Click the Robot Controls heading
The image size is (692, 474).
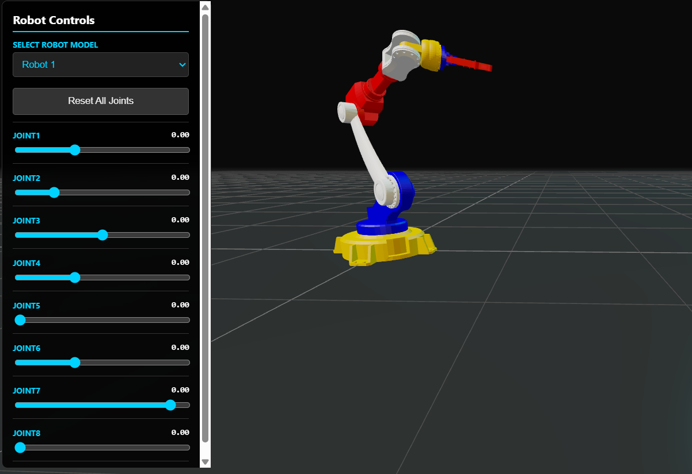(x=54, y=20)
